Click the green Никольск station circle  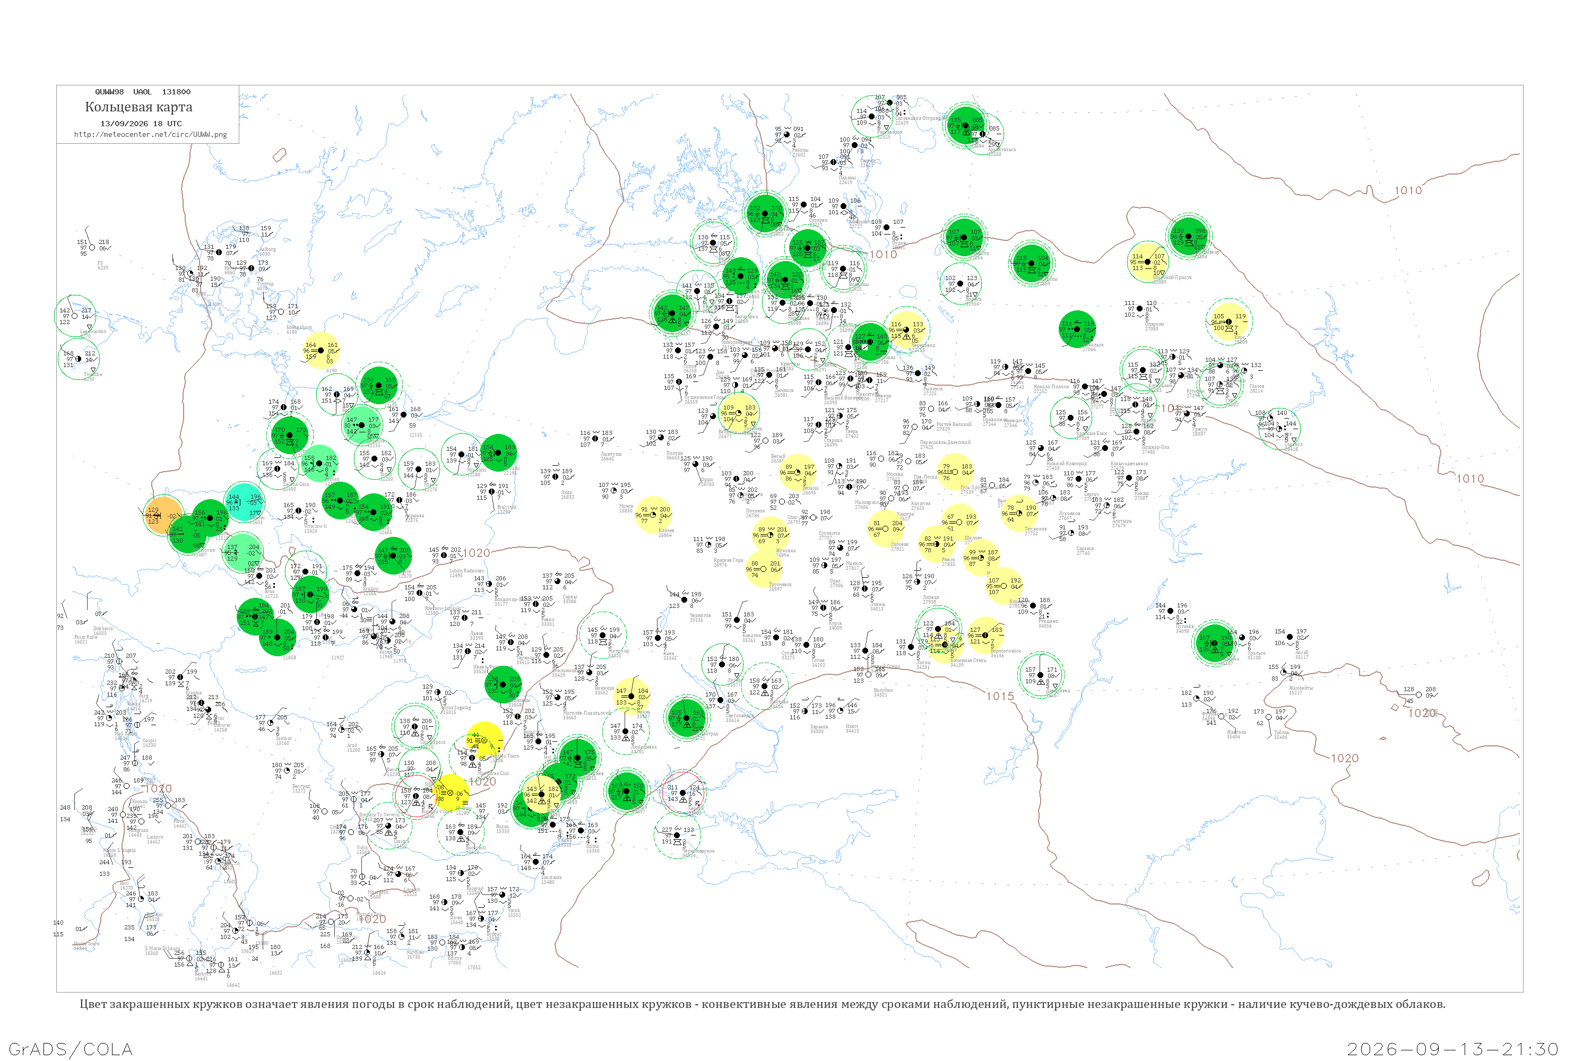coord(1077,329)
